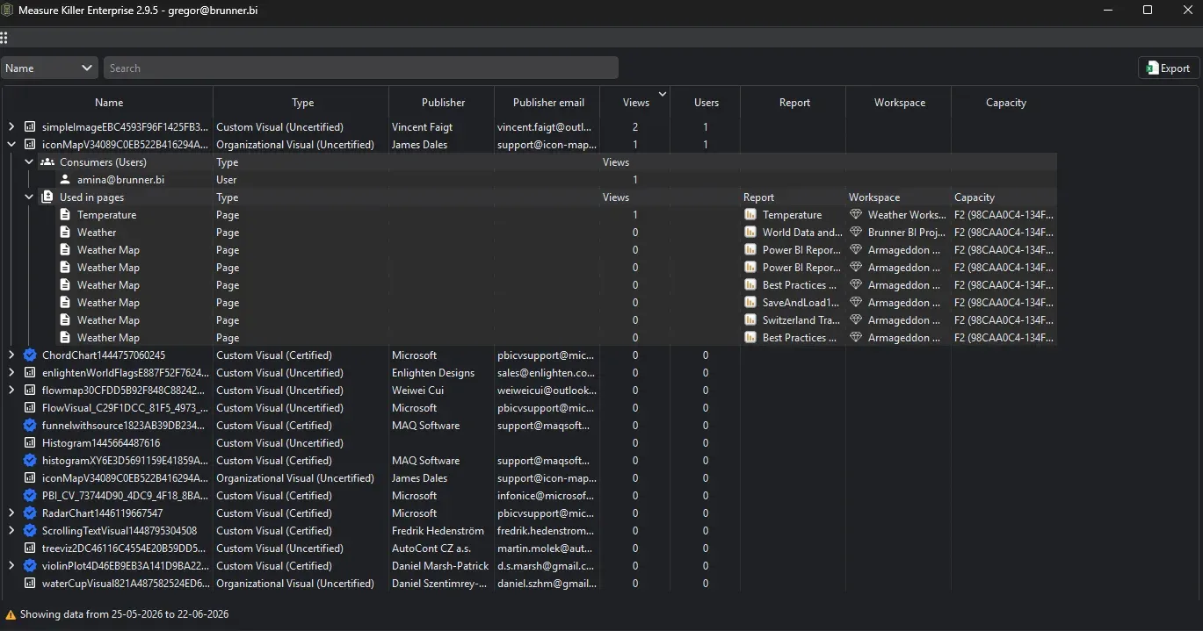Expand the flowmap30CFDD5B92F848 row
Viewport: 1203px width, 631px height.
point(11,391)
